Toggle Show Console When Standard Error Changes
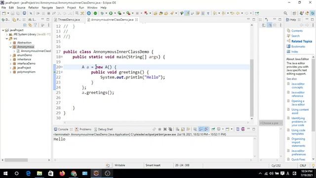The image size is (316, 178). [206, 129]
